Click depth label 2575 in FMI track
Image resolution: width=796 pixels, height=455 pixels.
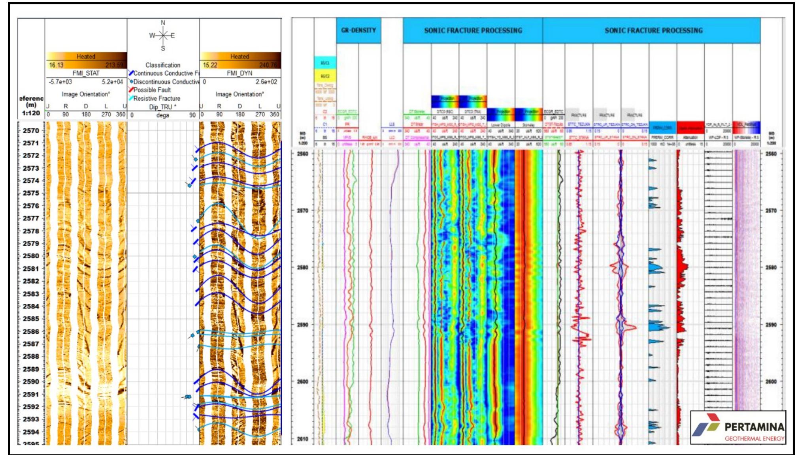point(31,193)
